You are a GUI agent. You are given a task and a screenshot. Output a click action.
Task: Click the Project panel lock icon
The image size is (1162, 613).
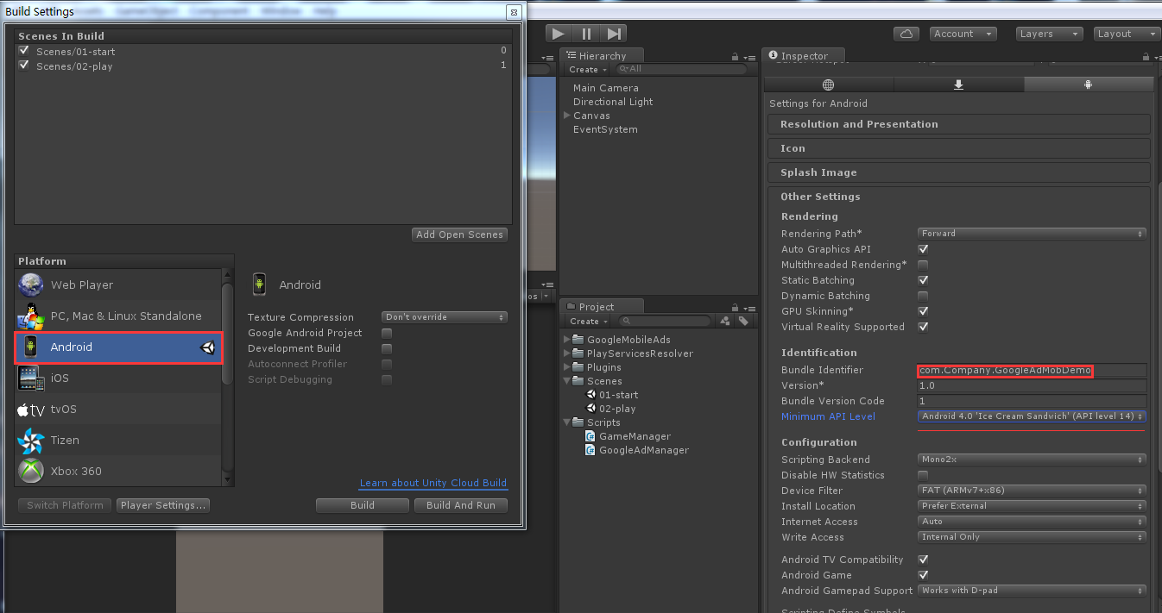click(735, 307)
